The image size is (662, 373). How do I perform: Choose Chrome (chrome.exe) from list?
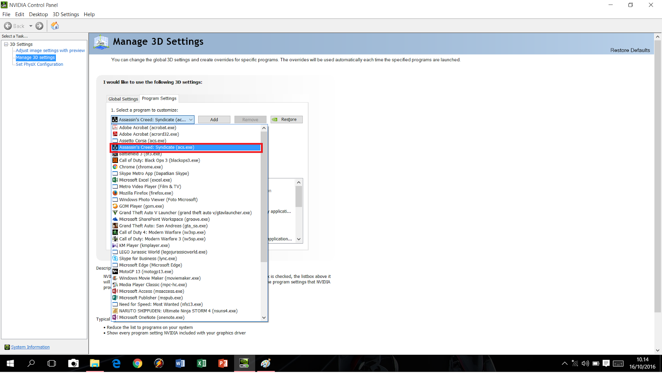click(186, 167)
